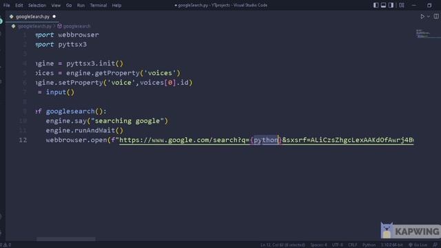Click the UTF-8 encoding status entry
The width and height of the screenshot is (441, 248).
click(338, 245)
